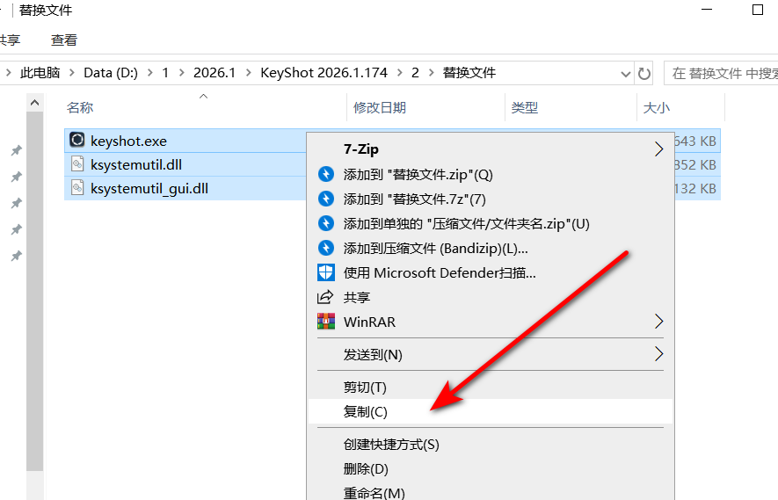Click the WinRAR books icon
Image resolution: width=778 pixels, height=500 pixels.
(326, 322)
